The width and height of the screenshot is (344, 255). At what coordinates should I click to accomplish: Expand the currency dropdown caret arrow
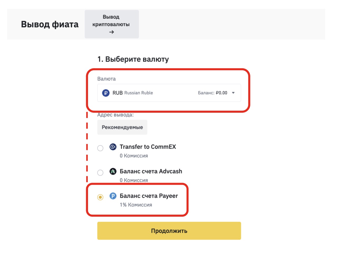point(233,93)
